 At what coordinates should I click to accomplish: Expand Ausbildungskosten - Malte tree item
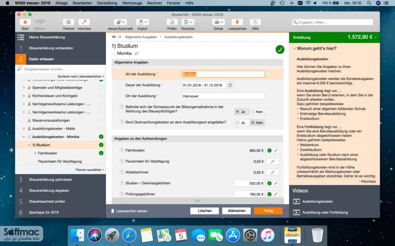[x=24, y=128]
